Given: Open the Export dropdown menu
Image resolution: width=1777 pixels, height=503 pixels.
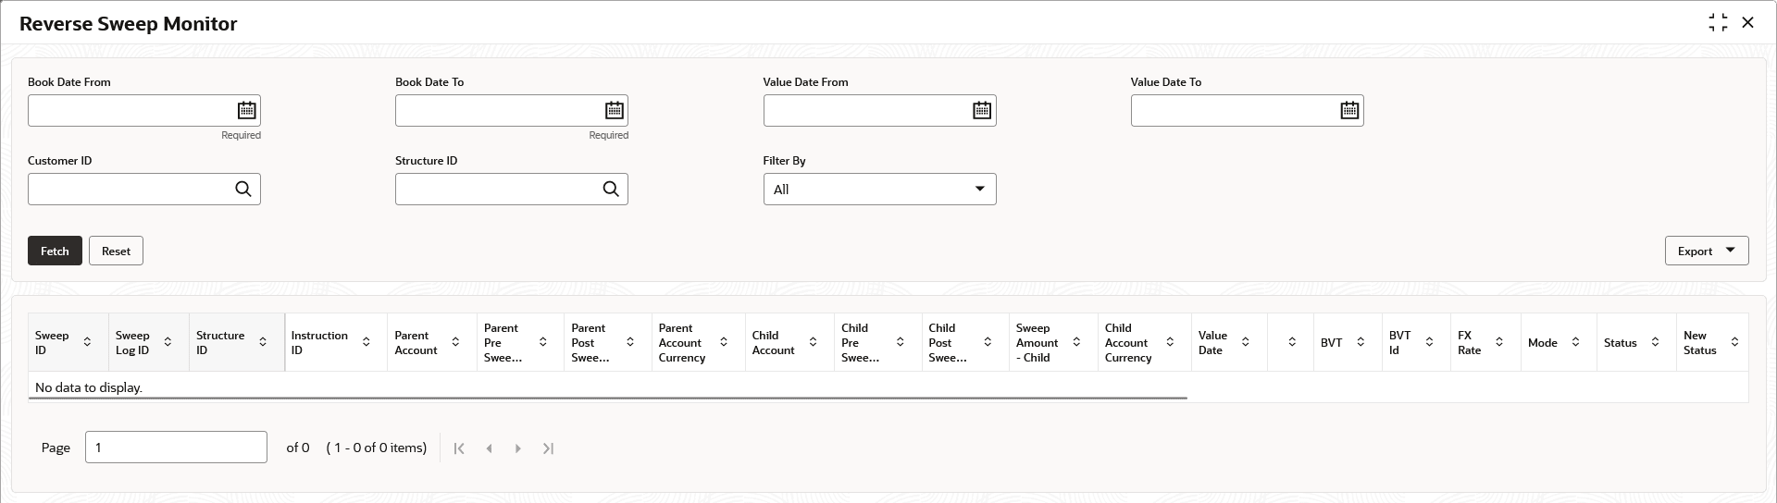Looking at the screenshot, I should (x=1706, y=251).
